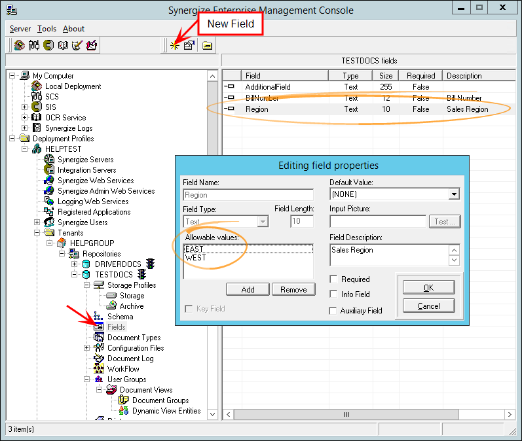Click Document Log tree icon
The image size is (522, 441).
(98, 358)
